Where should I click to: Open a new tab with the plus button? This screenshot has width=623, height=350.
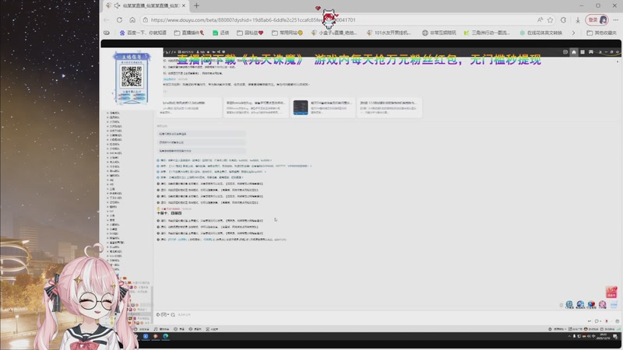196,5
